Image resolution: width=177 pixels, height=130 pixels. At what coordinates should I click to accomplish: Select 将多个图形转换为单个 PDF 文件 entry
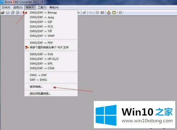(x=51, y=47)
